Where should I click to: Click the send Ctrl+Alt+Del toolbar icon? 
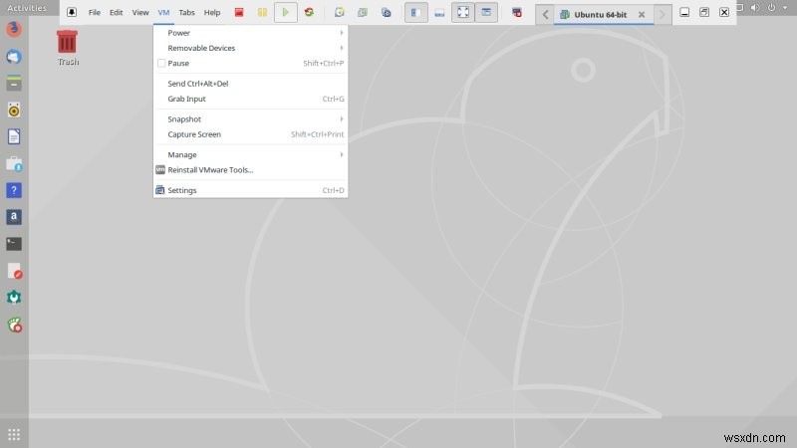[x=517, y=12]
